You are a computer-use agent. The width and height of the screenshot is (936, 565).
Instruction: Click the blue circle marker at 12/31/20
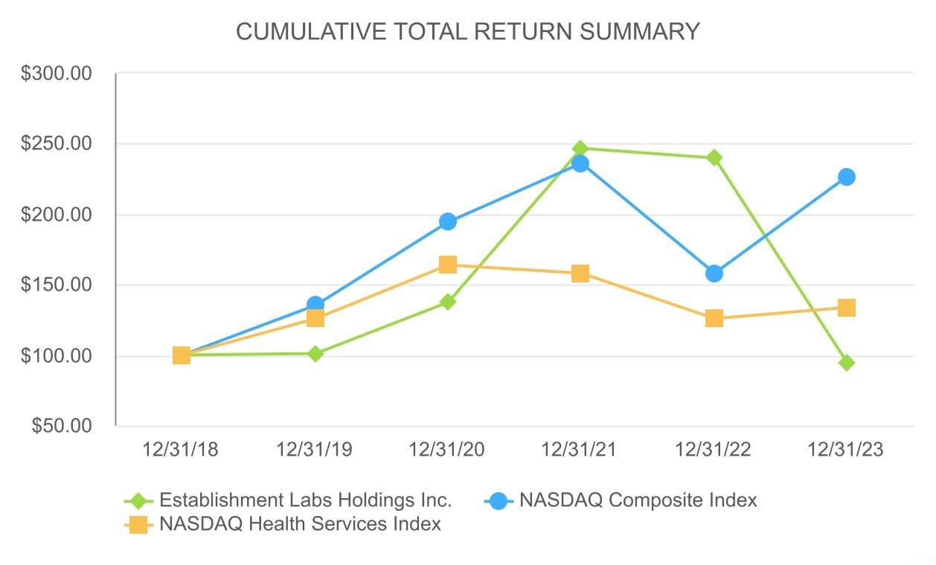click(448, 222)
